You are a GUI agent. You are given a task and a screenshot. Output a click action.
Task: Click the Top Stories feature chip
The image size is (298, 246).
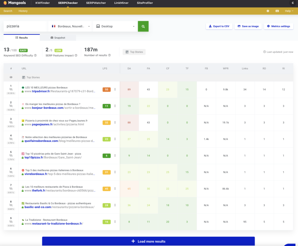pyautogui.click(x=134, y=52)
